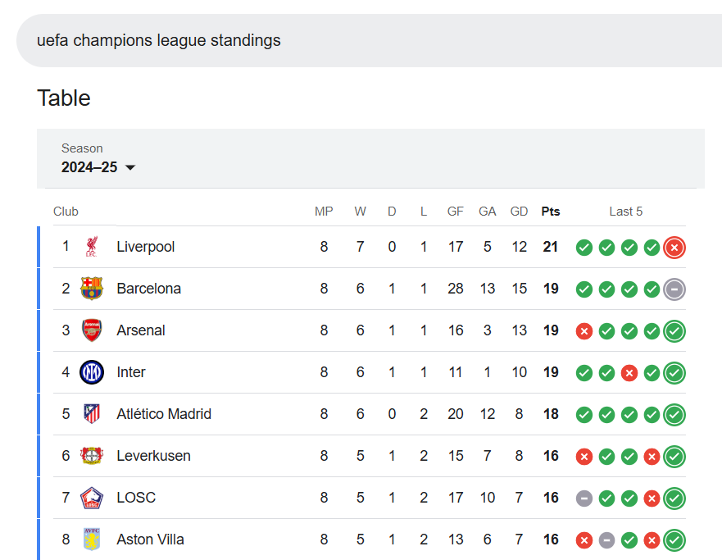The width and height of the screenshot is (722, 560).
Task: Open the Season 2024–25 dropdown
Action: point(98,167)
